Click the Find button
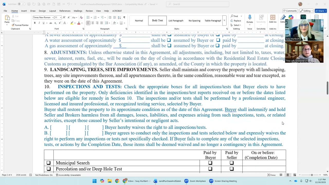The width and height of the screenshot is (329, 185). 234,16
